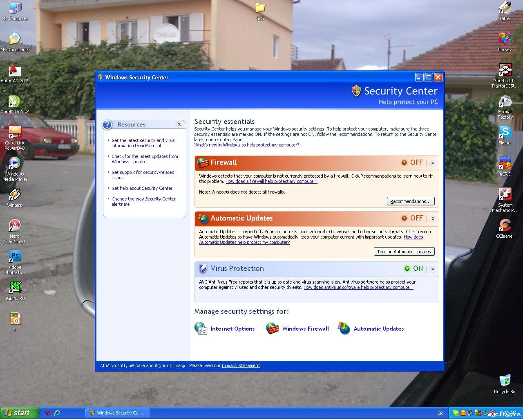This screenshot has height=419, width=523.
Task: Open CCleaner desktop shortcut
Action: tap(505, 229)
